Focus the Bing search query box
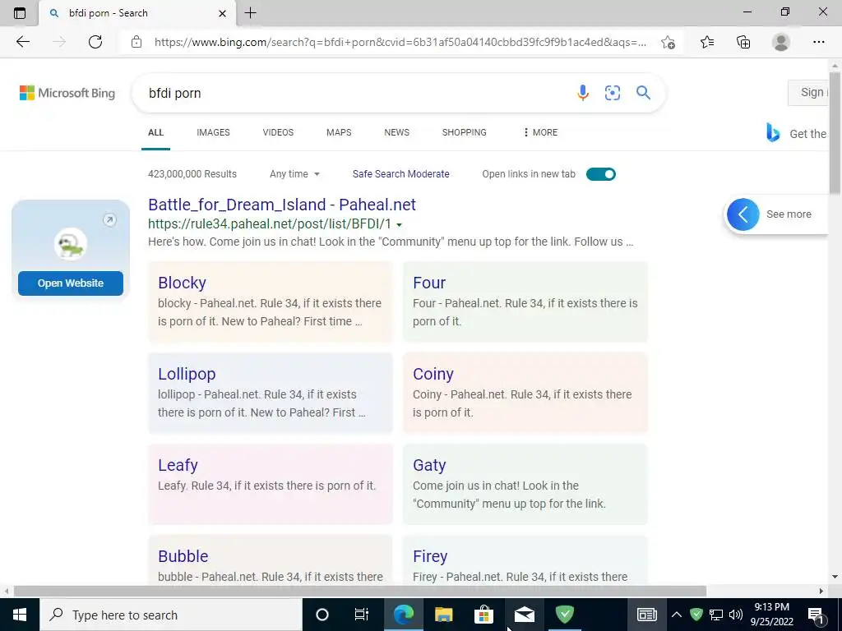Viewport: 842px width, 631px height. tap(354, 93)
